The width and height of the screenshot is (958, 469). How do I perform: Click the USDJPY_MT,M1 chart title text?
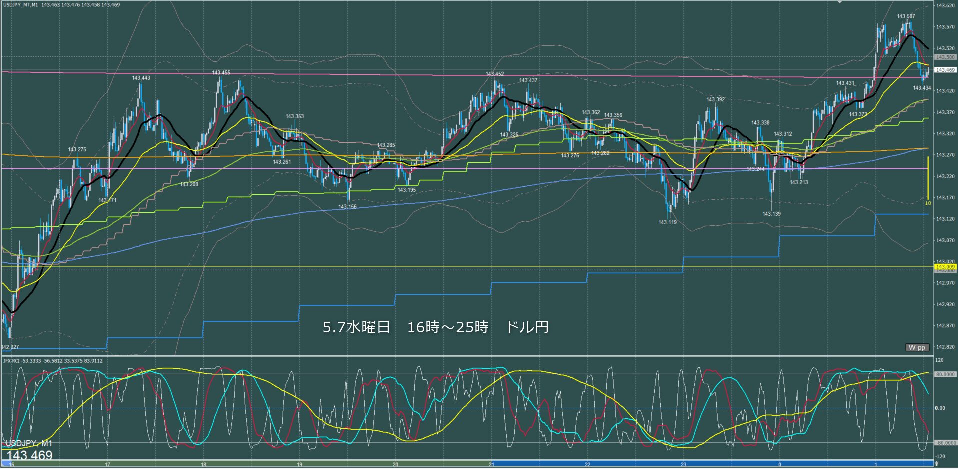point(20,5)
